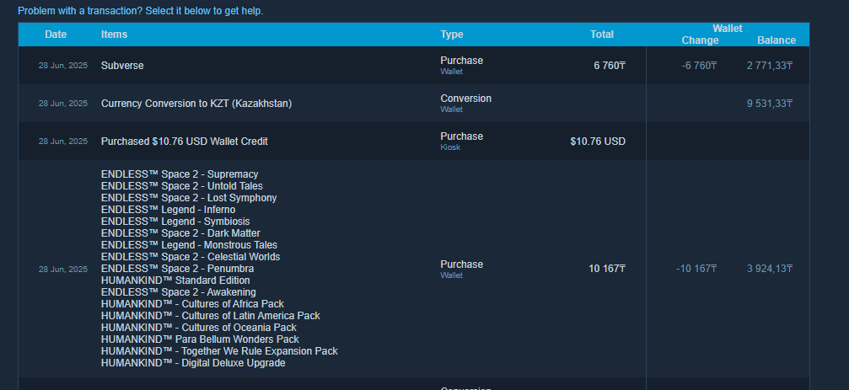Click HUMANKIND Standard Edition item
Screen dimensions: 849x390
coord(175,280)
